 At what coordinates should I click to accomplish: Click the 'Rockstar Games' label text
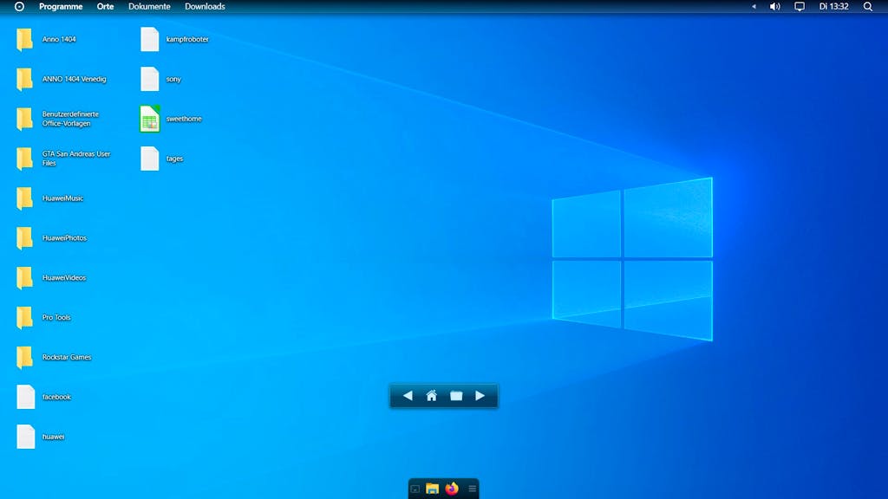[x=67, y=357]
